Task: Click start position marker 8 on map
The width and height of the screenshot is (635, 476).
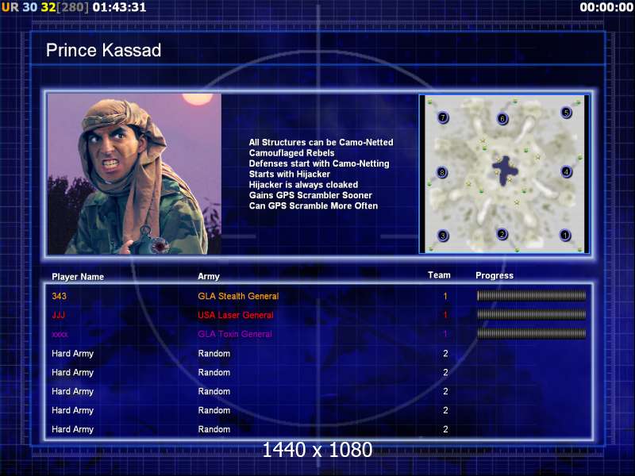Action: (x=442, y=172)
